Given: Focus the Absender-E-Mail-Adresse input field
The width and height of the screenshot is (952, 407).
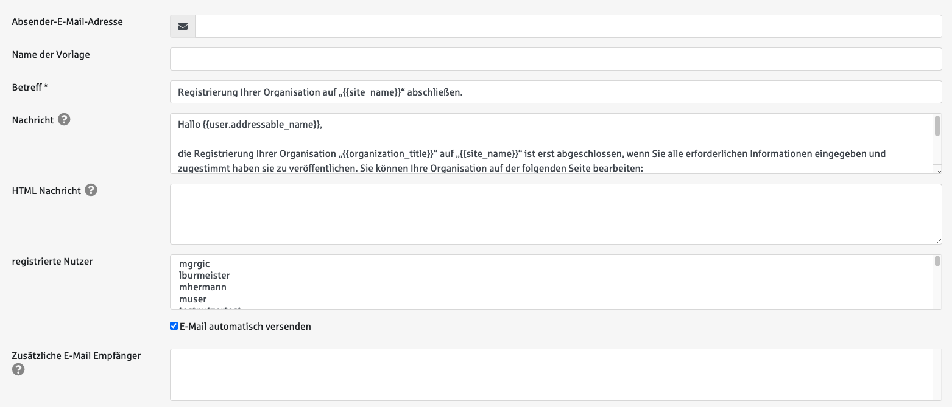Looking at the screenshot, I should point(568,26).
